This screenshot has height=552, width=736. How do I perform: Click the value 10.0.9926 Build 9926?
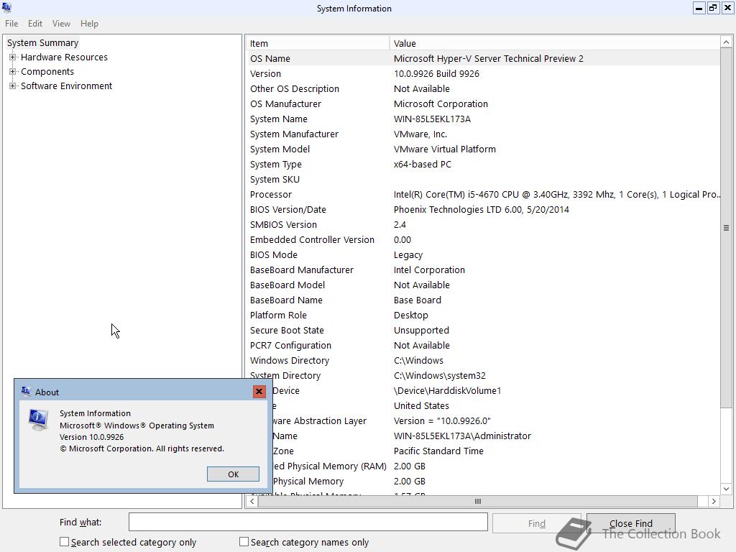point(436,74)
